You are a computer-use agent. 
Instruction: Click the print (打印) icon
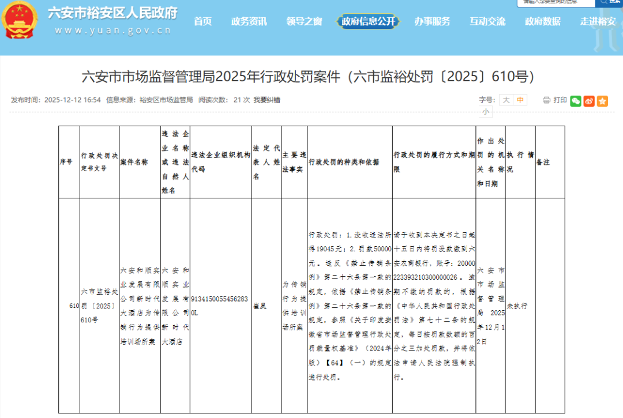546,100
